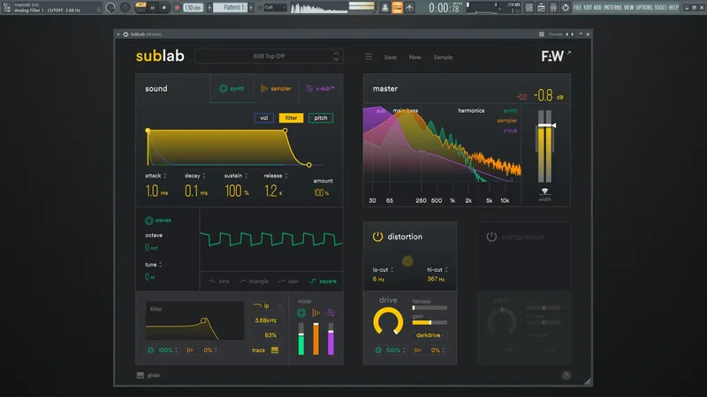Click the envelope amount 100% value
Viewport: 707px width, 397px height.
[x=321, y=192]
